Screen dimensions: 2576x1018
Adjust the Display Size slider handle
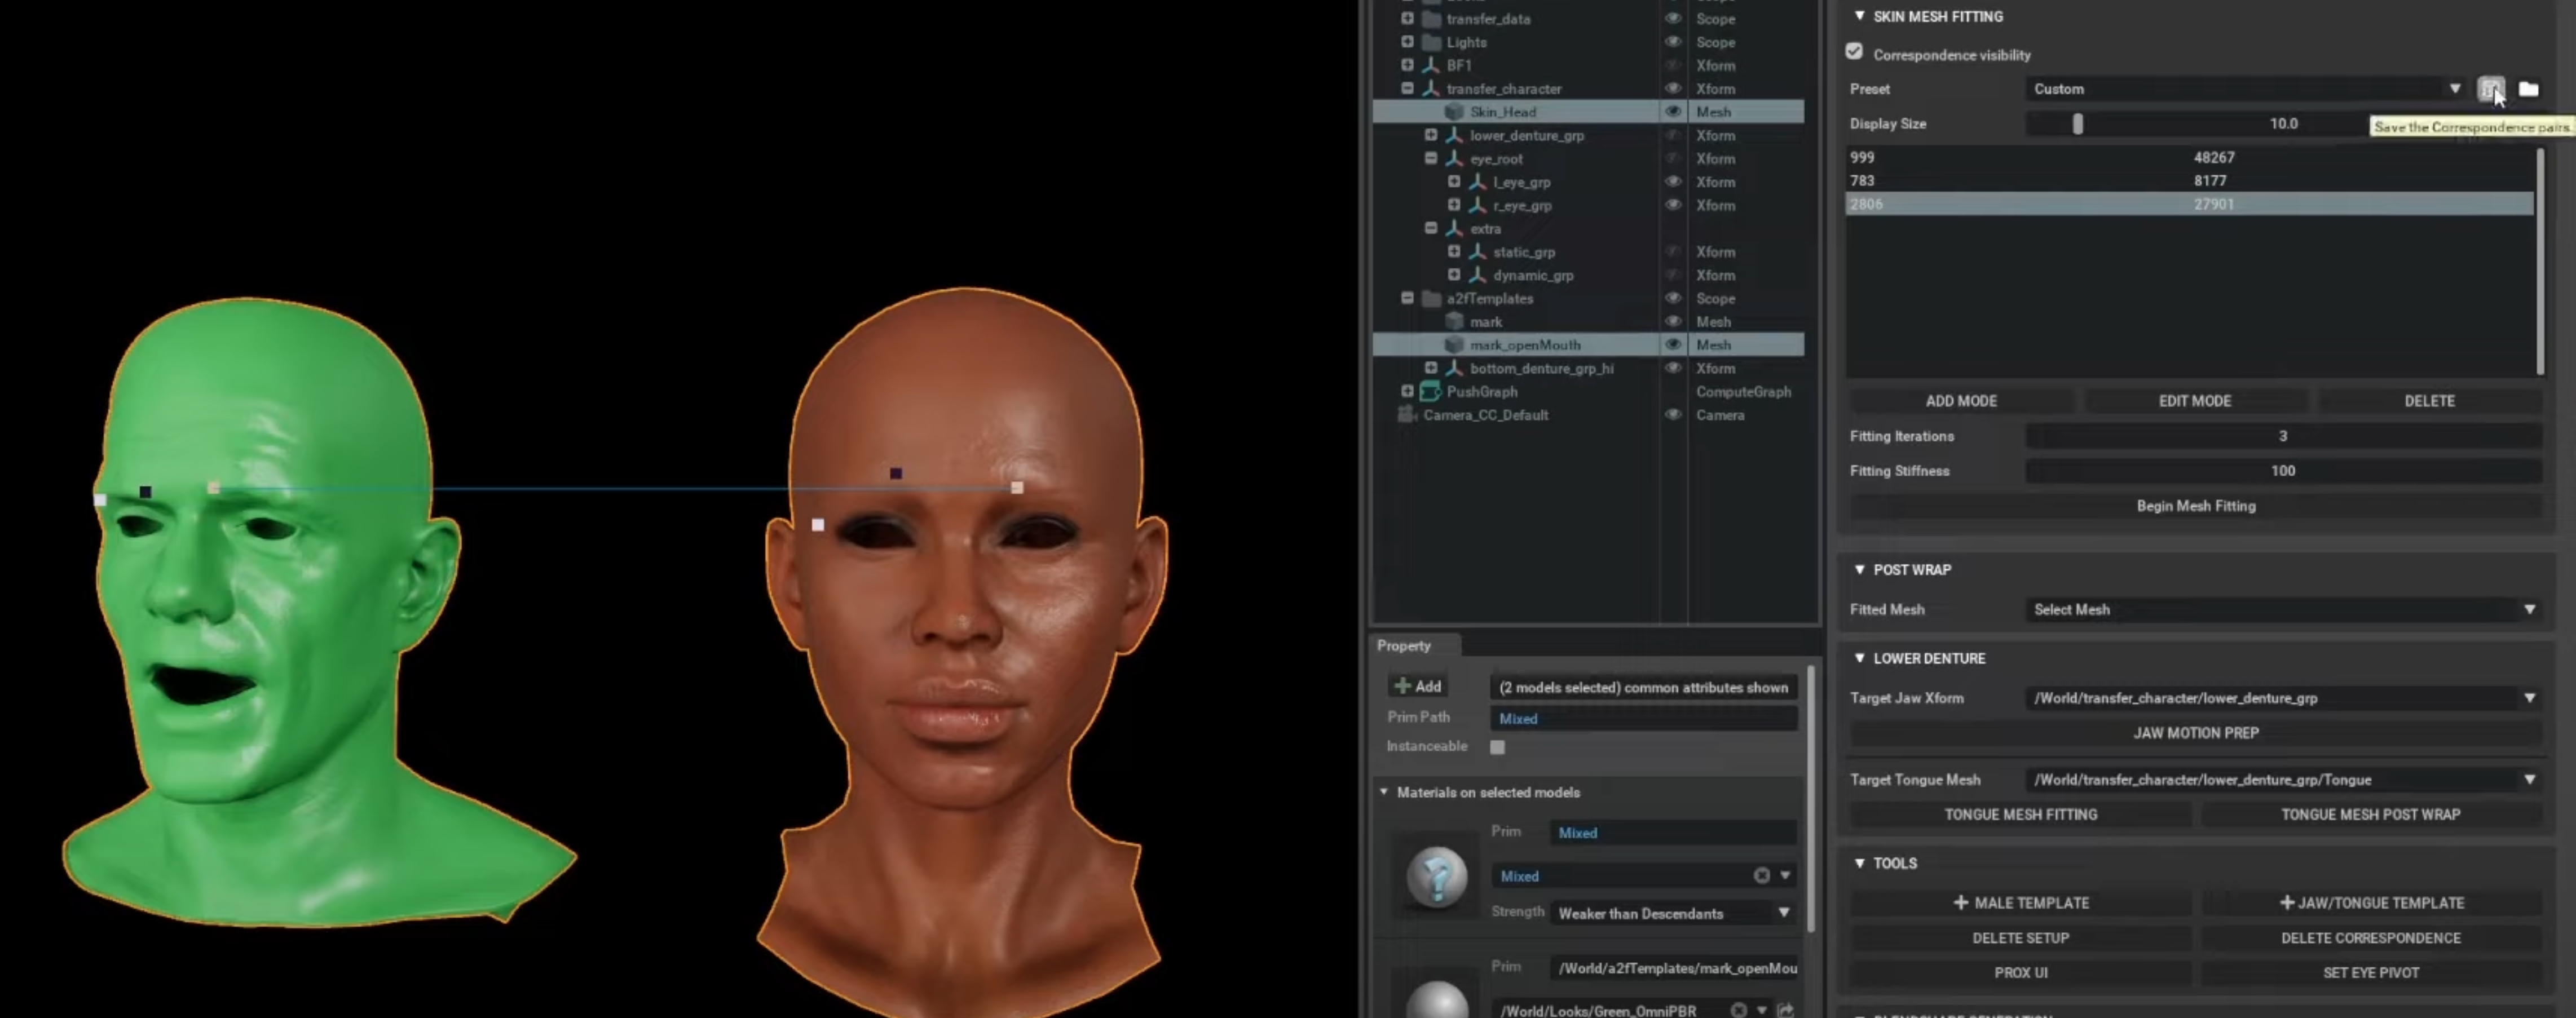tap(2077, 124)
